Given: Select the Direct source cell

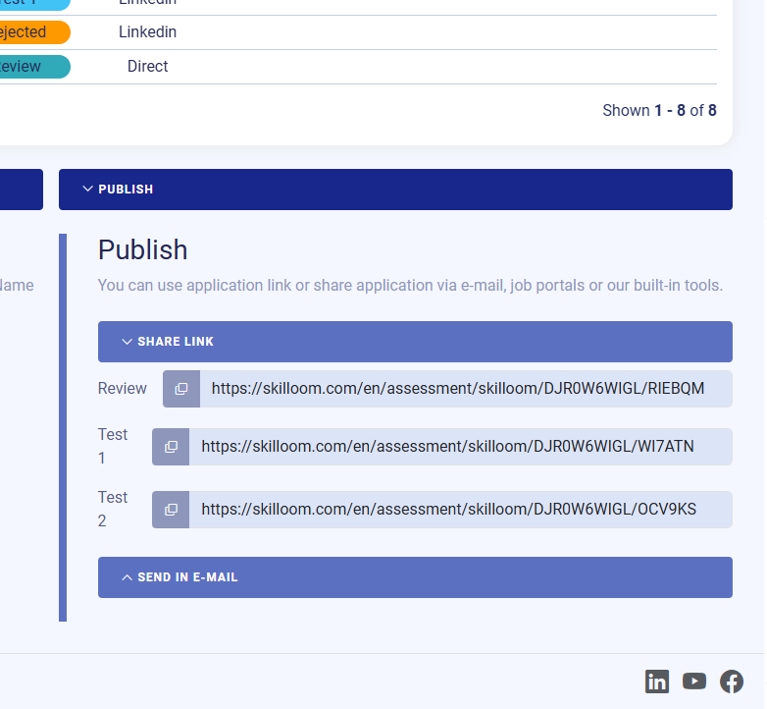Looking at the screenshot, I should click(147, 67).
